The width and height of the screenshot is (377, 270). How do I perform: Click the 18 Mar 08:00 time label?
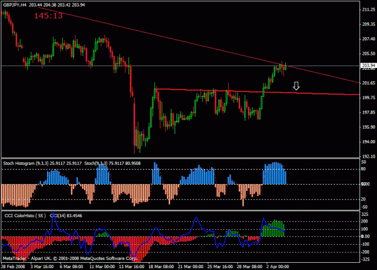[161, 266]
